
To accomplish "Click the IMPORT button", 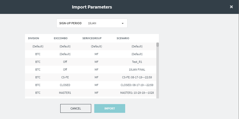I will [110, 108].
